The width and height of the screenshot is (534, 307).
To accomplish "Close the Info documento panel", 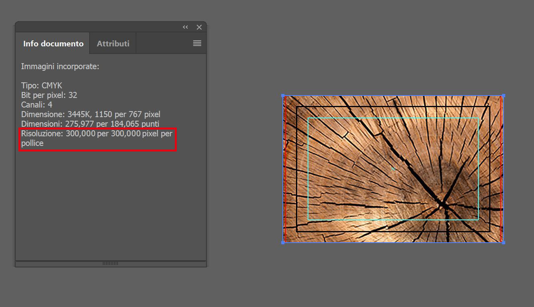I will [x=199, y=27].
